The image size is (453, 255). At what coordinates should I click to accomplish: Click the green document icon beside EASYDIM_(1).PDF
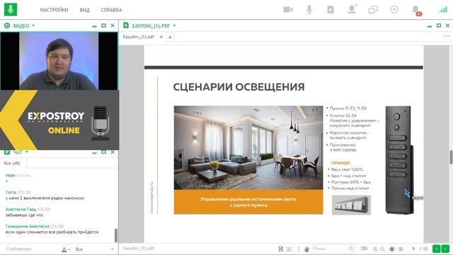point(126,25)
